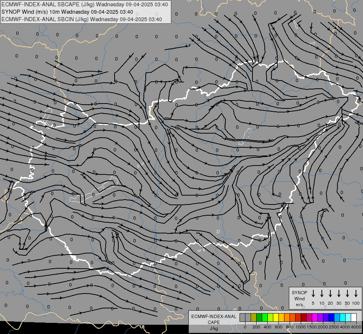Click the 400 tick label on the CAPE scale

(267, 327)
